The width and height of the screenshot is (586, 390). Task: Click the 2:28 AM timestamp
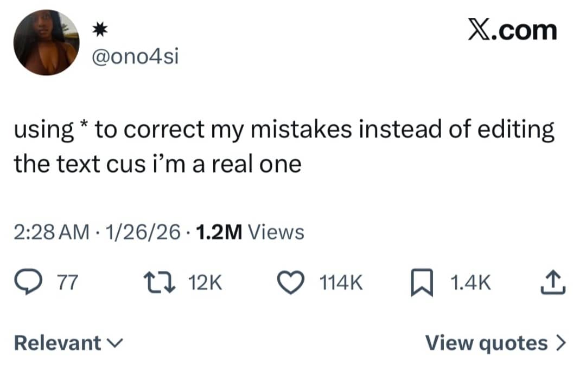click(x=52, y=232)
